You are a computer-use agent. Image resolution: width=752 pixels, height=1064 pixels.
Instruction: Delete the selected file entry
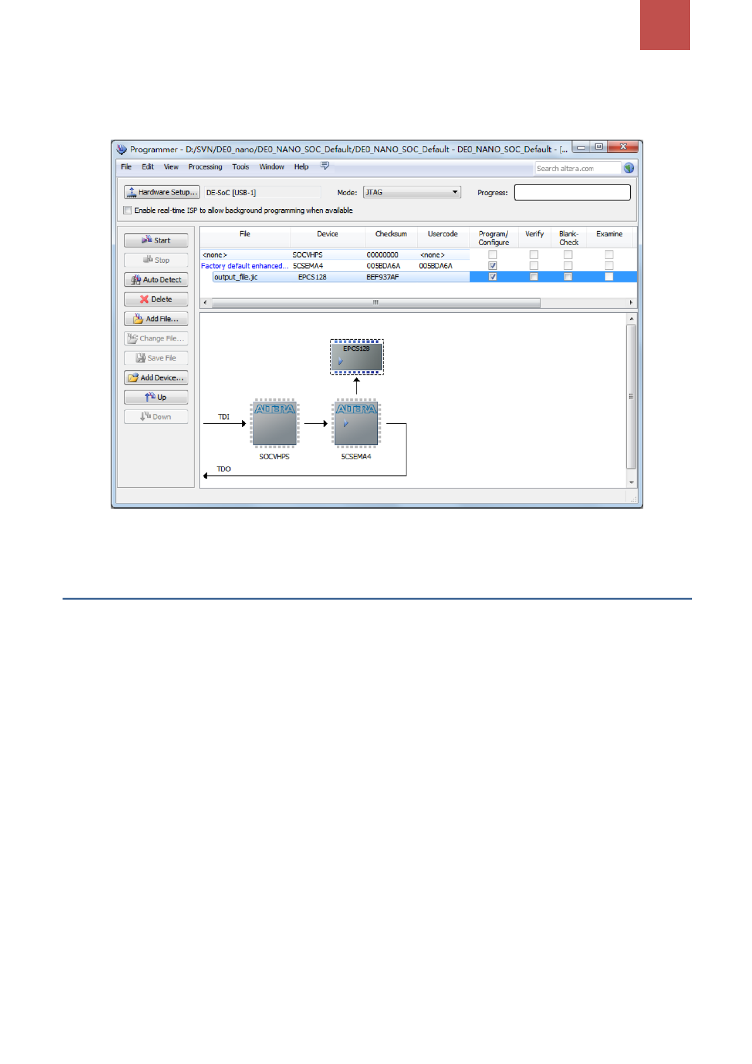[x=156, y=299]
